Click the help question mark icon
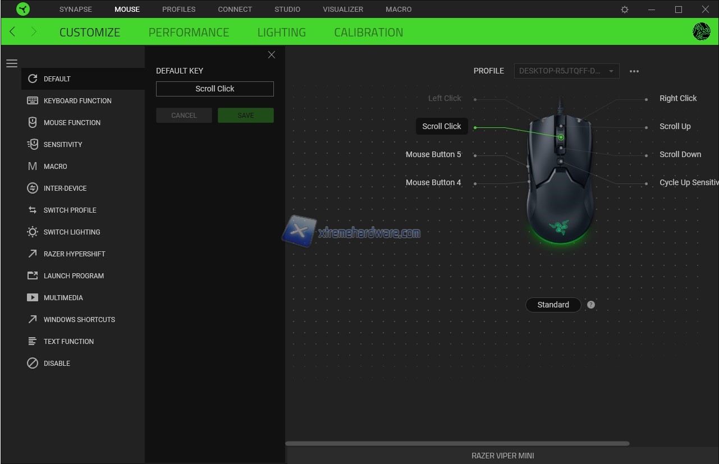The height and width of the screenshot is (464, 719). tap(590, 305)
